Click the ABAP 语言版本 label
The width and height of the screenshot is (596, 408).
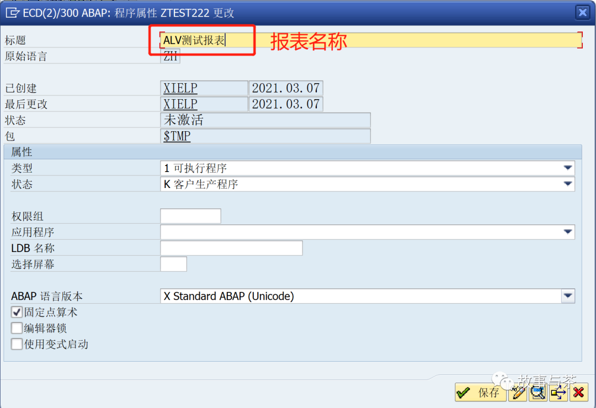point(47,296)
